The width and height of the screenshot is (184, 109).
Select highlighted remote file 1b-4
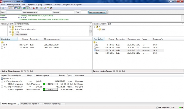pos(129,50)
